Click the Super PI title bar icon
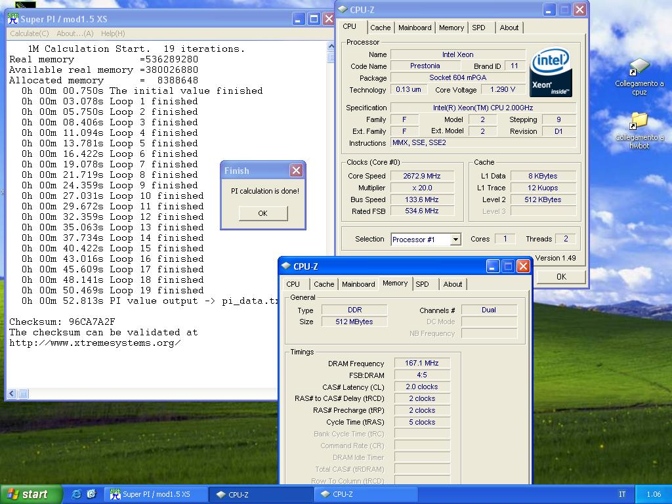Viewport: 672px width, 504px height. 13,19
